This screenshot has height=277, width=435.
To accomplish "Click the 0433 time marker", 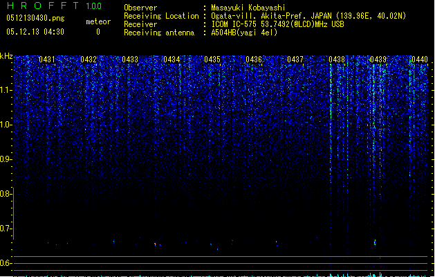I will point(130,60).
